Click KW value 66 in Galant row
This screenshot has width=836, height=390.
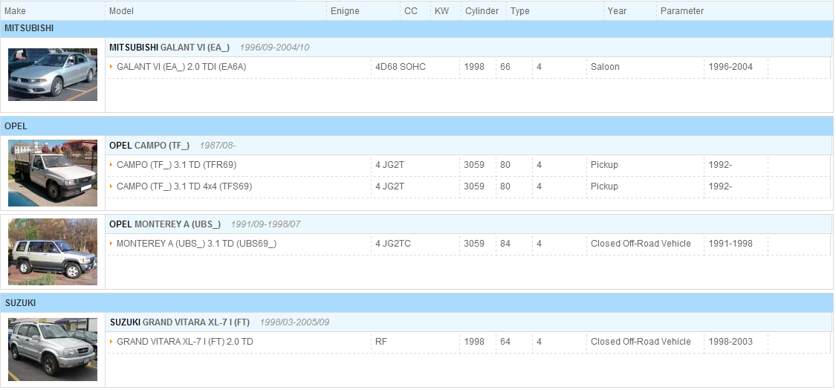(505, 67)
